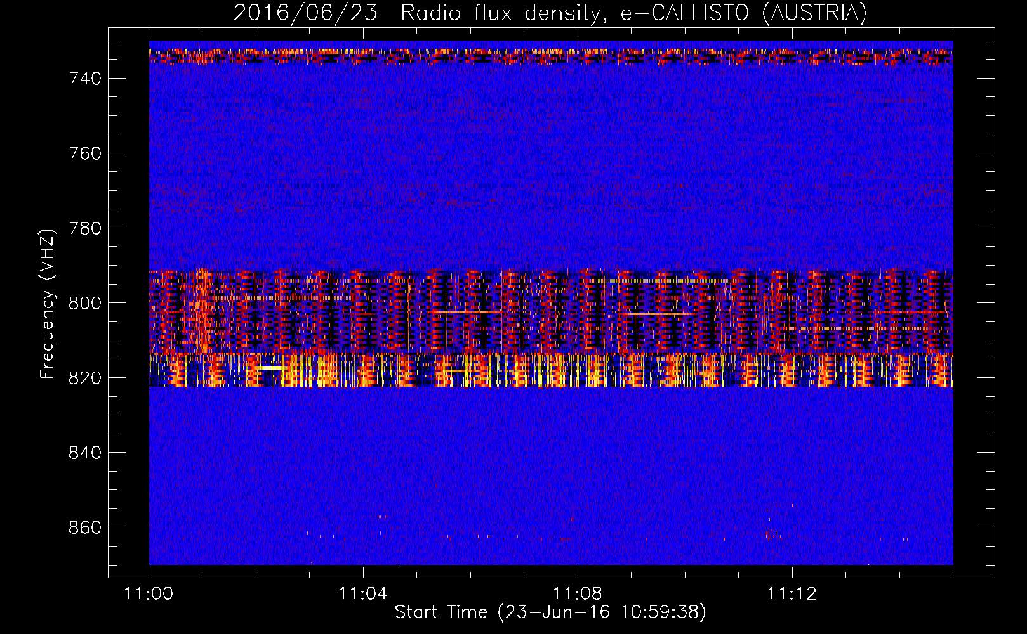This screenshot has width=1027, height=634.
Task: Click the 860 frequency tick label
Action: [x=85, y=527]
